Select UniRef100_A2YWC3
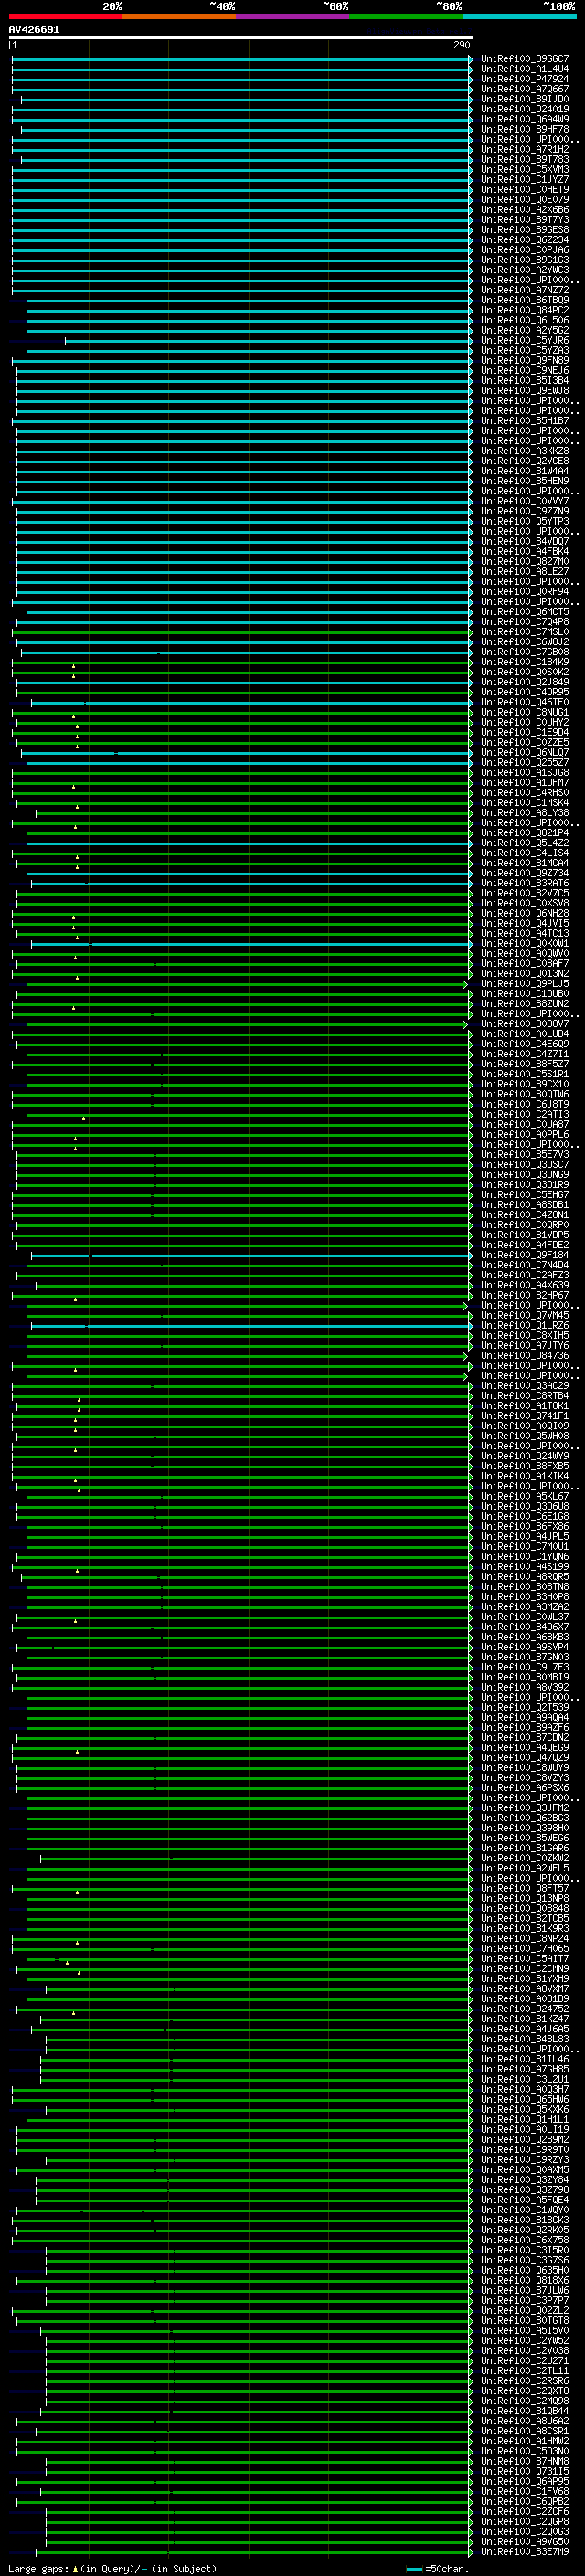The height and width of the screenshot is (2576, 585). pyautogui.click(x=525, y=270)
